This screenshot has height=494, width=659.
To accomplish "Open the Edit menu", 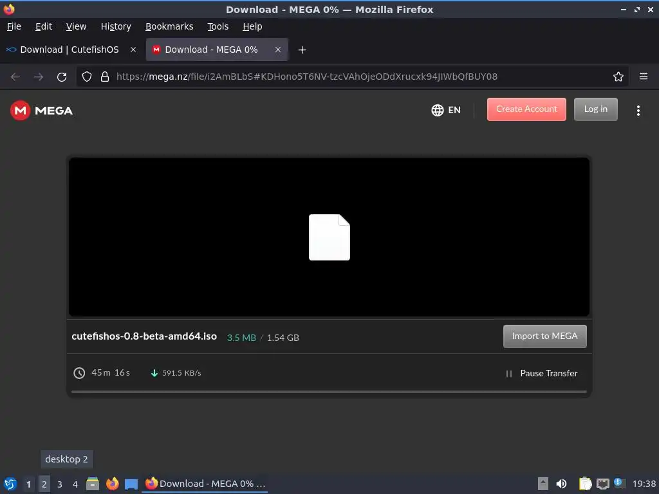I will [44, 26].
